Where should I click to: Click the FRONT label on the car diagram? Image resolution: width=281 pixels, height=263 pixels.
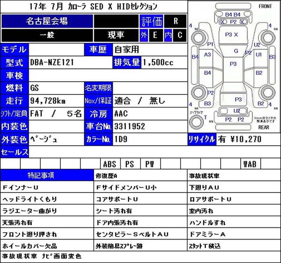click(x=265, y=6)
